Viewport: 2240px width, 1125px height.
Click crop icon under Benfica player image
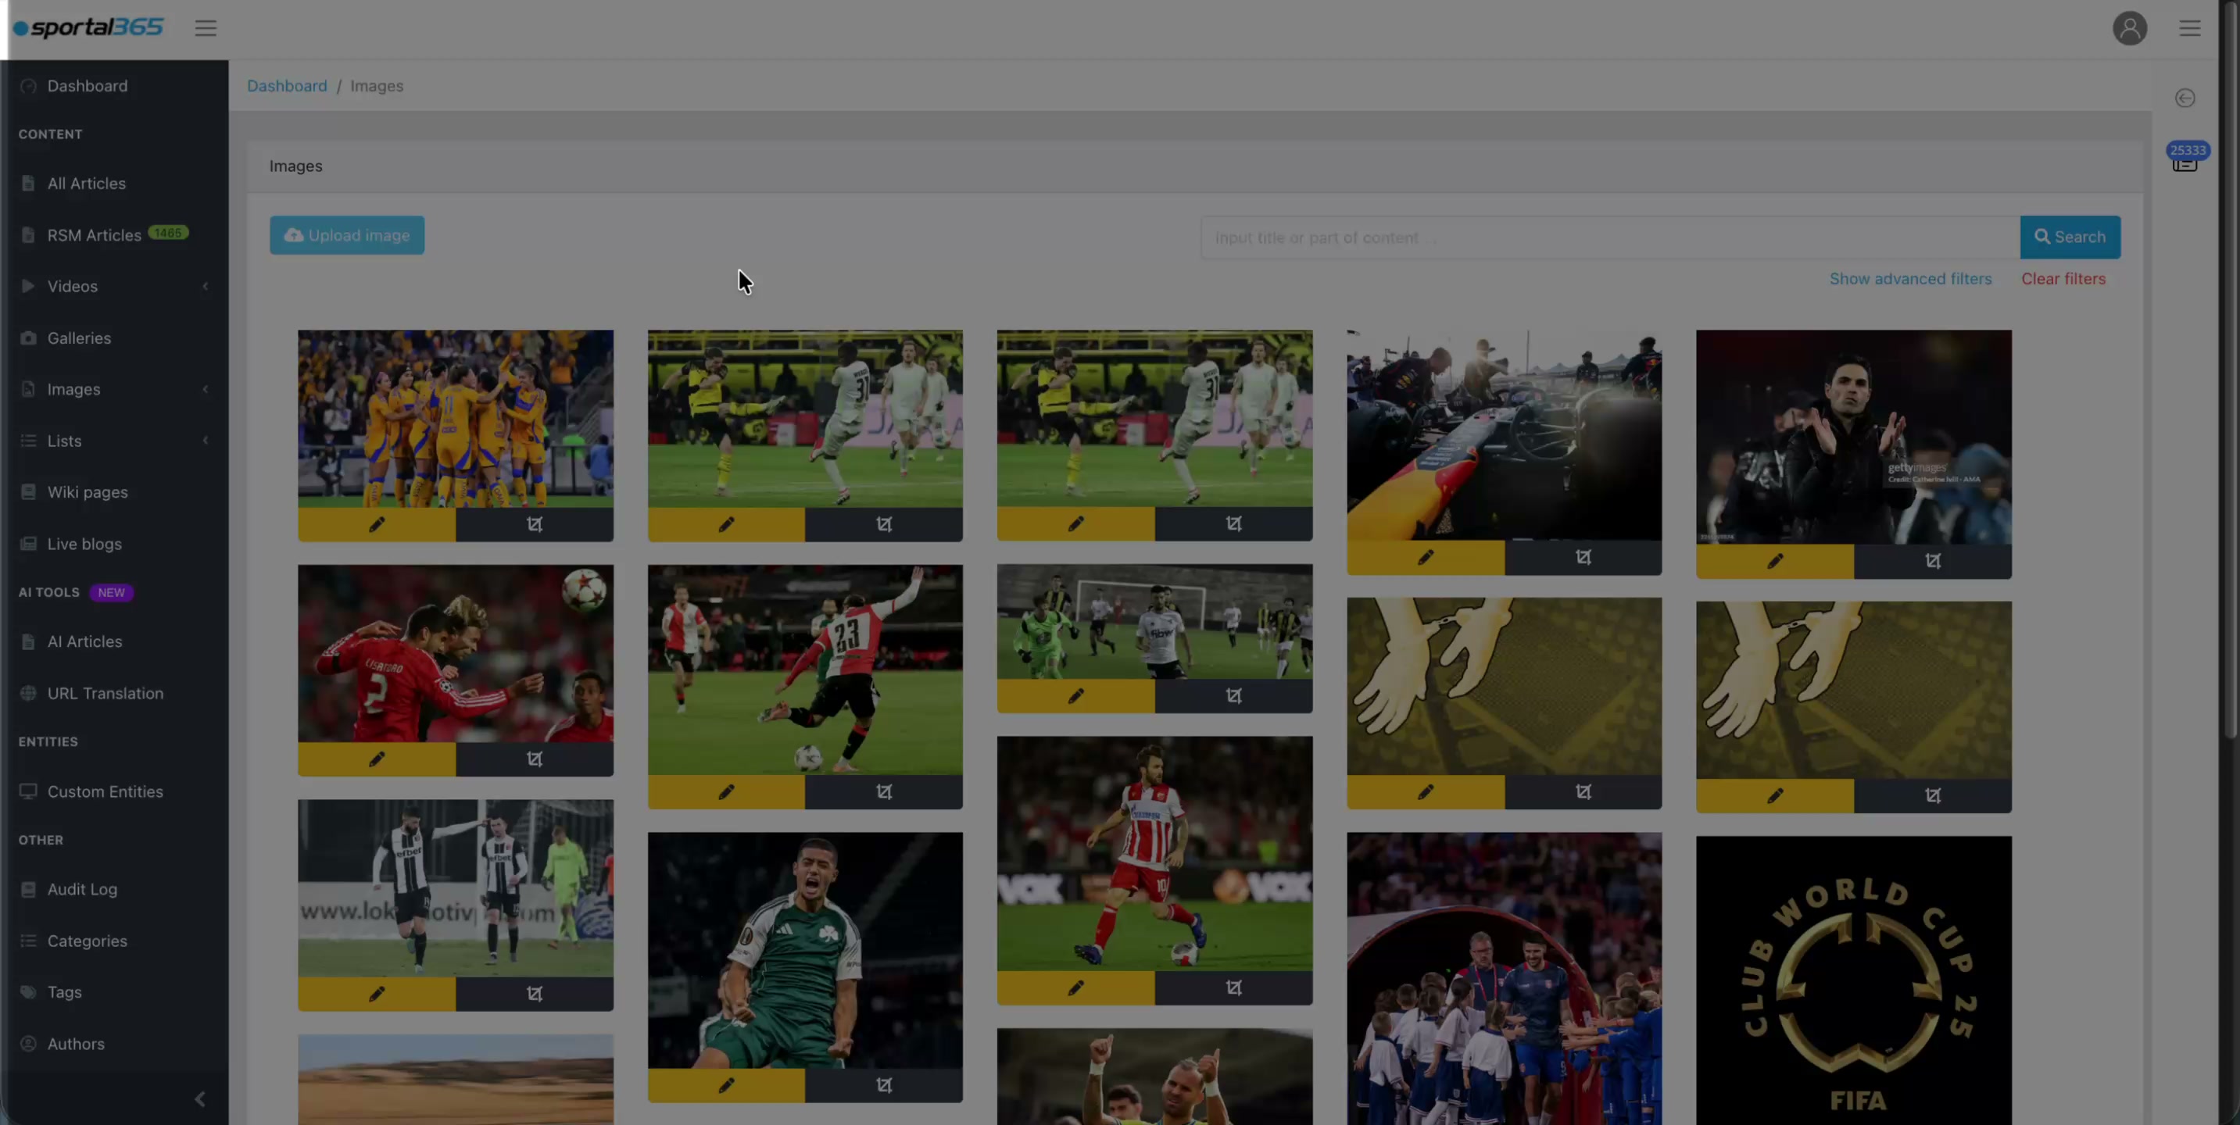tap(534, 759)
